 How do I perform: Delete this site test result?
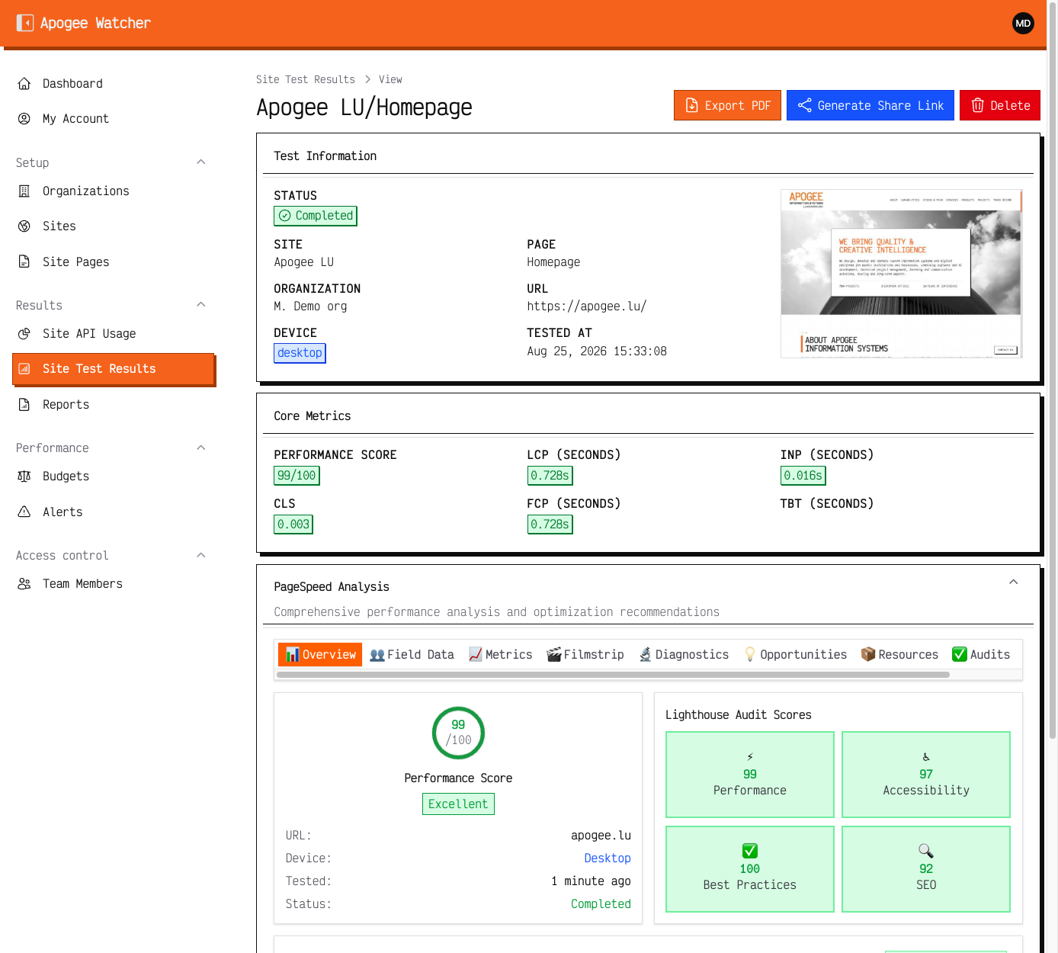click(1000, 105)
